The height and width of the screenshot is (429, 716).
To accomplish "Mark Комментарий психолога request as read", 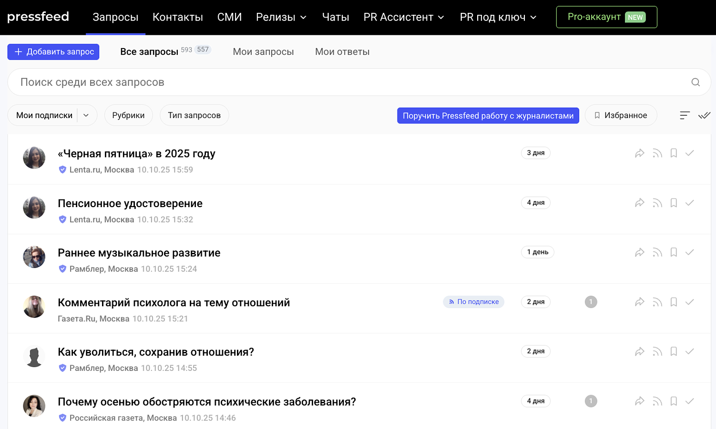I will pos(689,302).
